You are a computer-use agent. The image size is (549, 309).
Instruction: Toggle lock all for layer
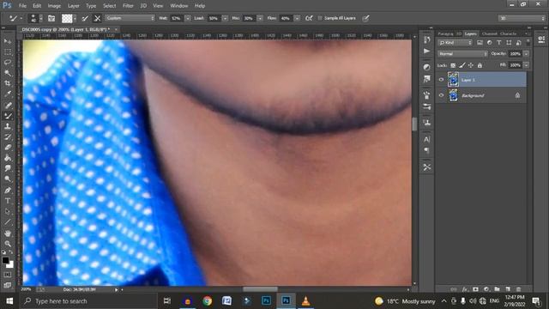pos(480,65)
